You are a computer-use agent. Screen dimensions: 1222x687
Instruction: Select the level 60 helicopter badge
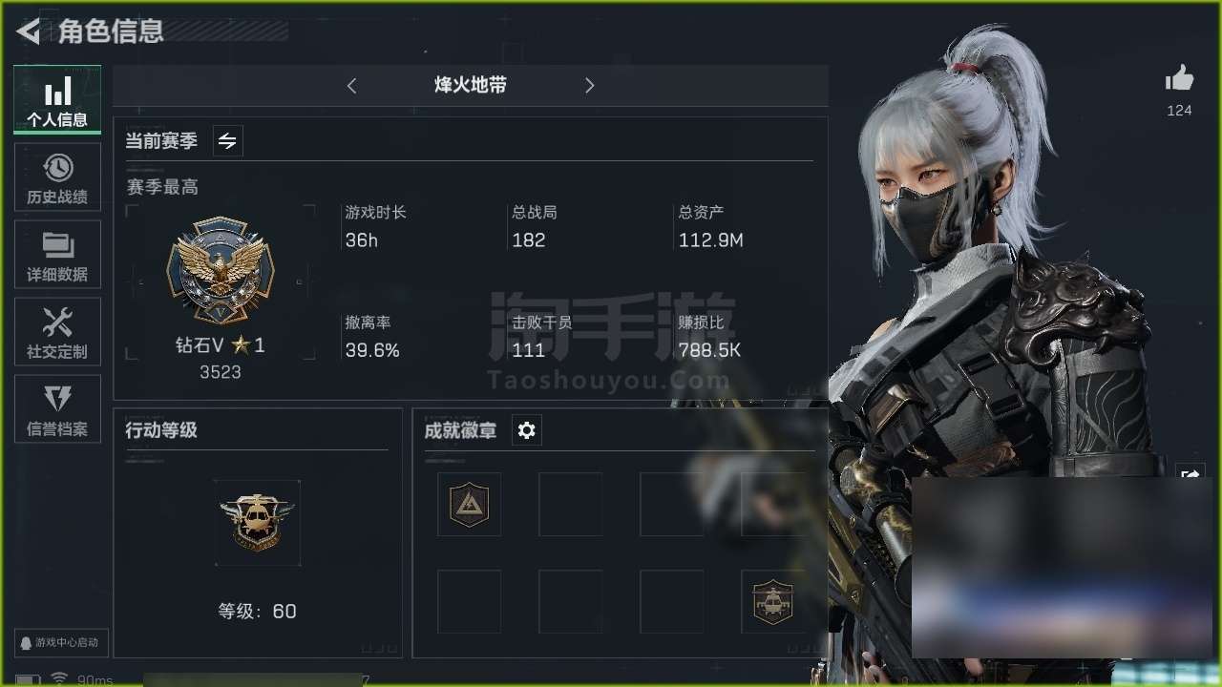[258, 523]
